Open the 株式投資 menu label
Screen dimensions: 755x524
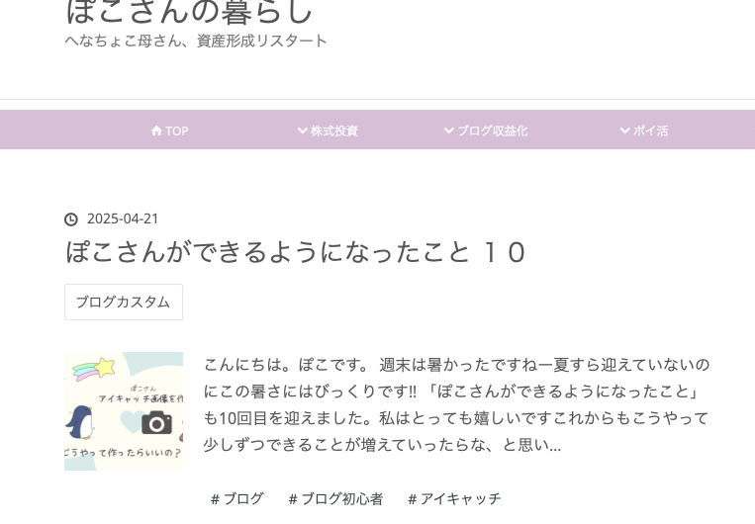[334, 131]
